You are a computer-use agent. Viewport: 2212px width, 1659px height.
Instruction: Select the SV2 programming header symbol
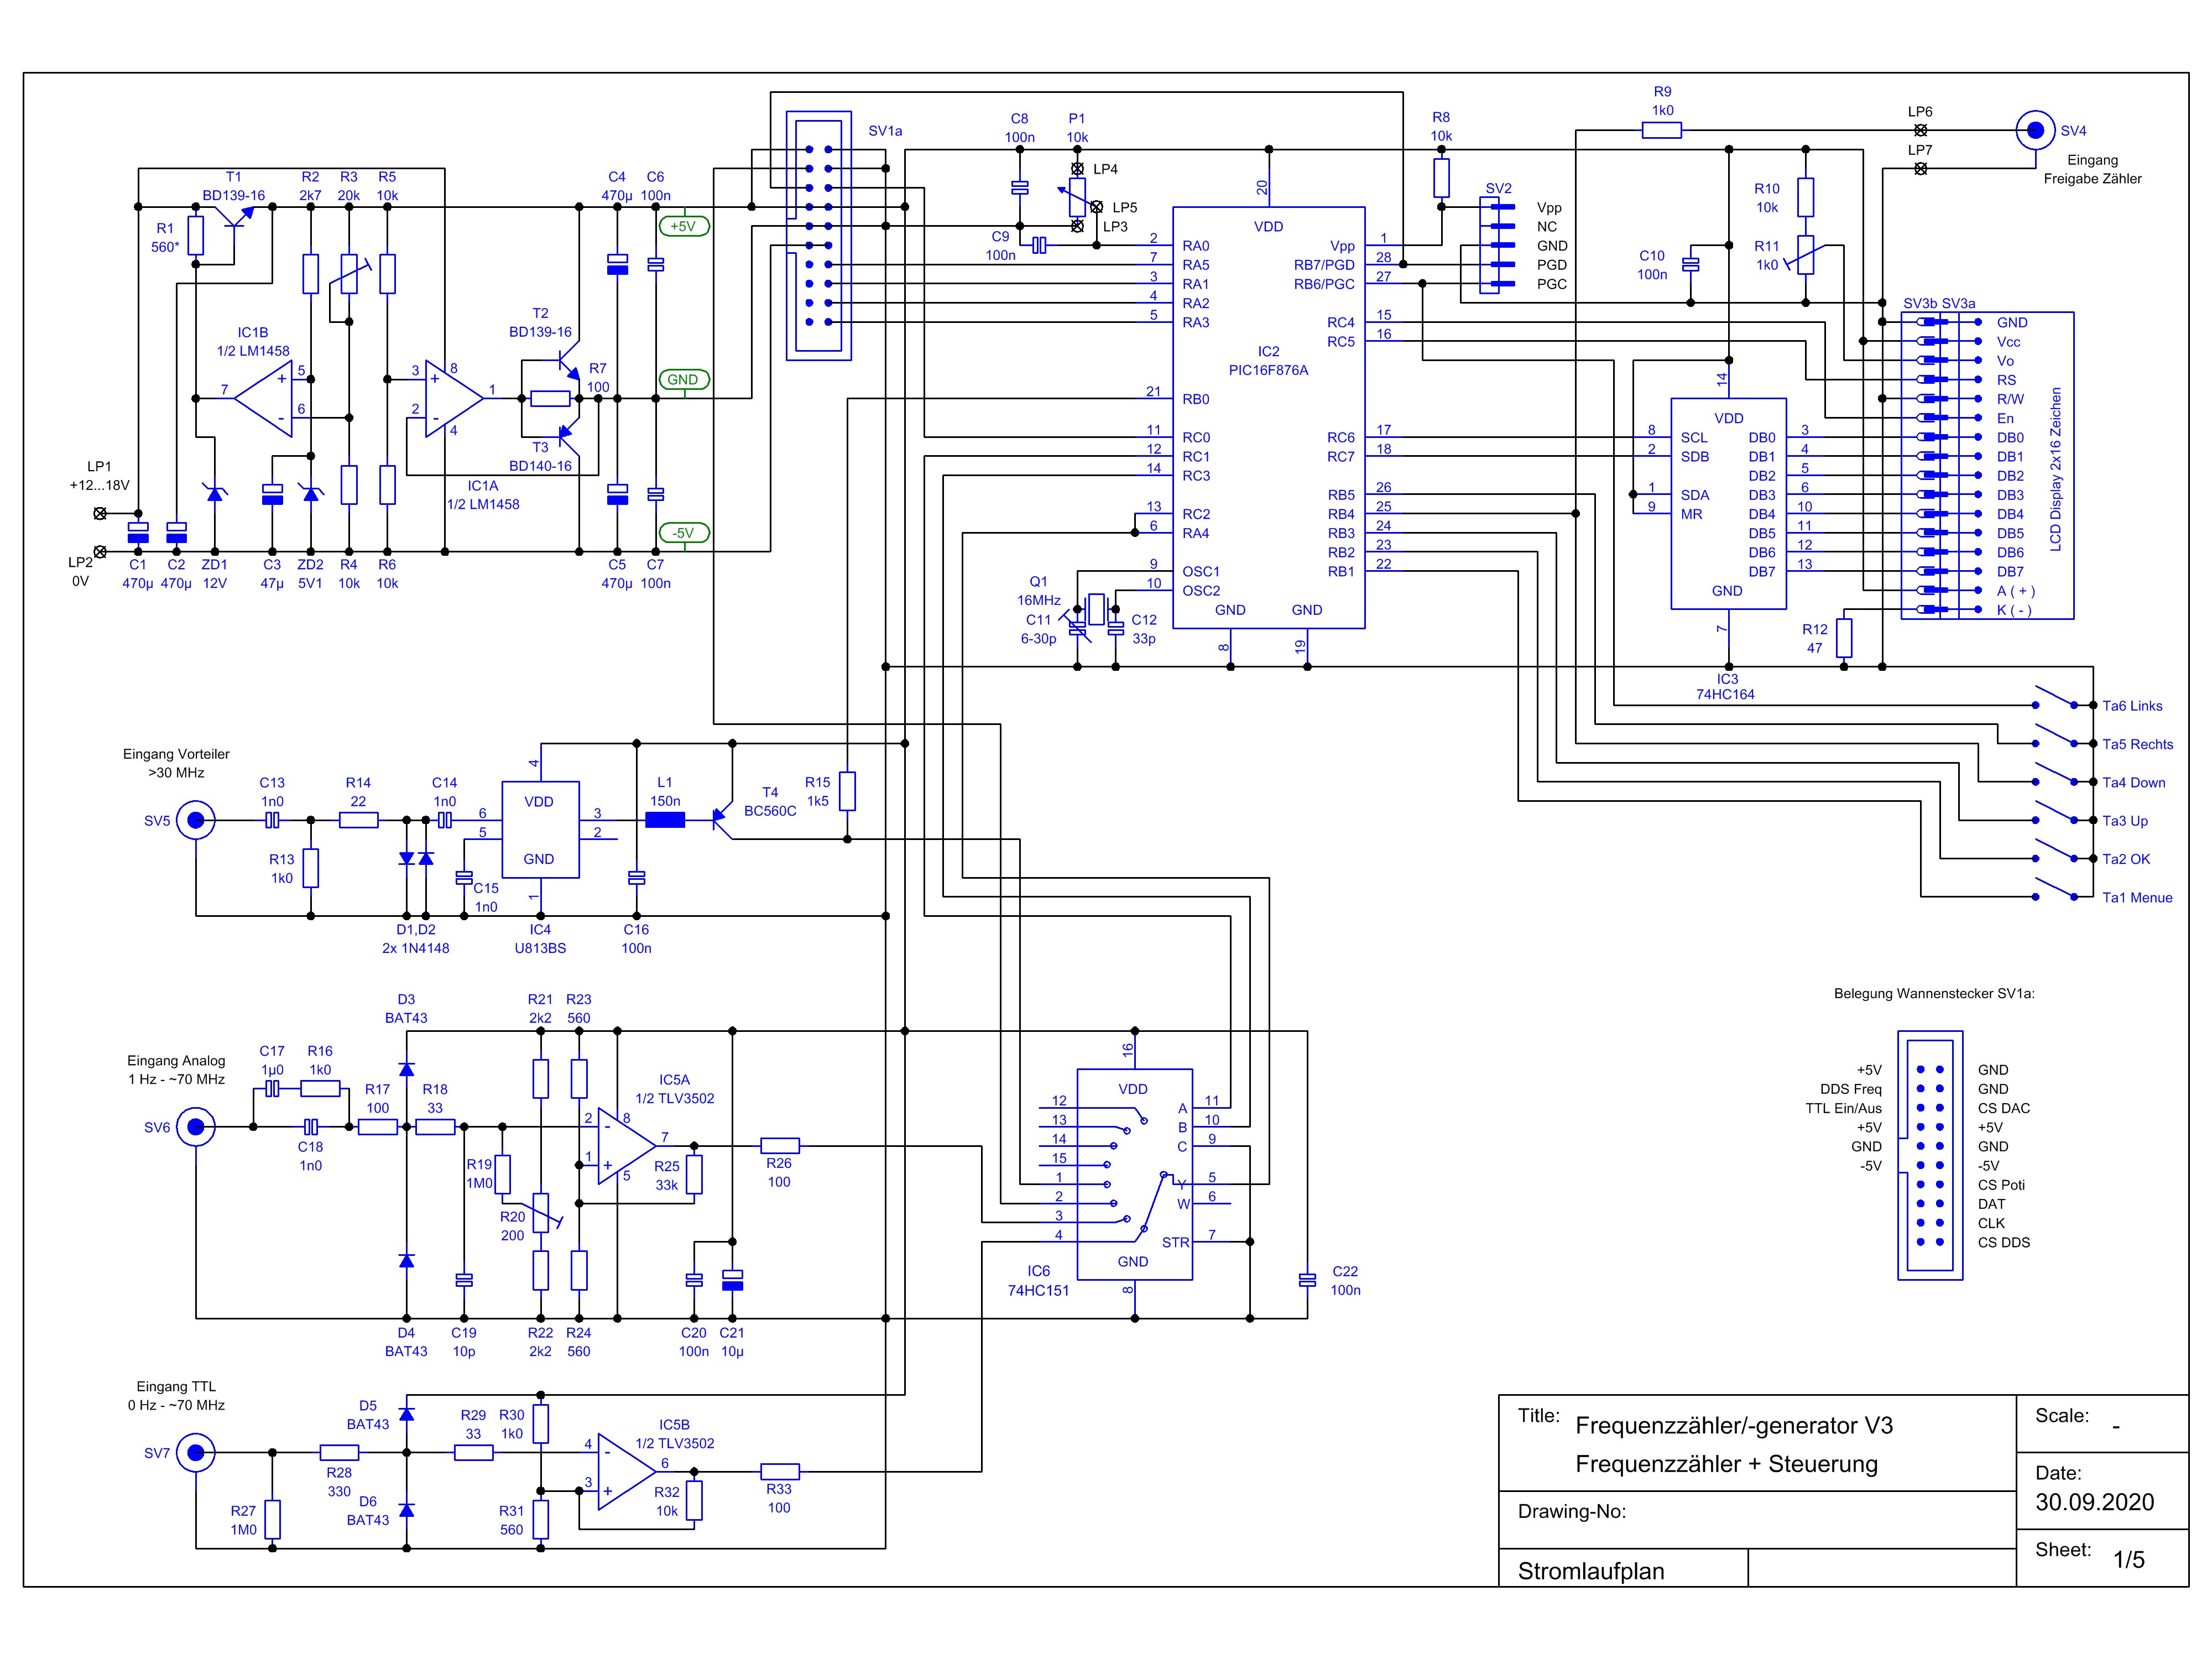point(1497,246)
